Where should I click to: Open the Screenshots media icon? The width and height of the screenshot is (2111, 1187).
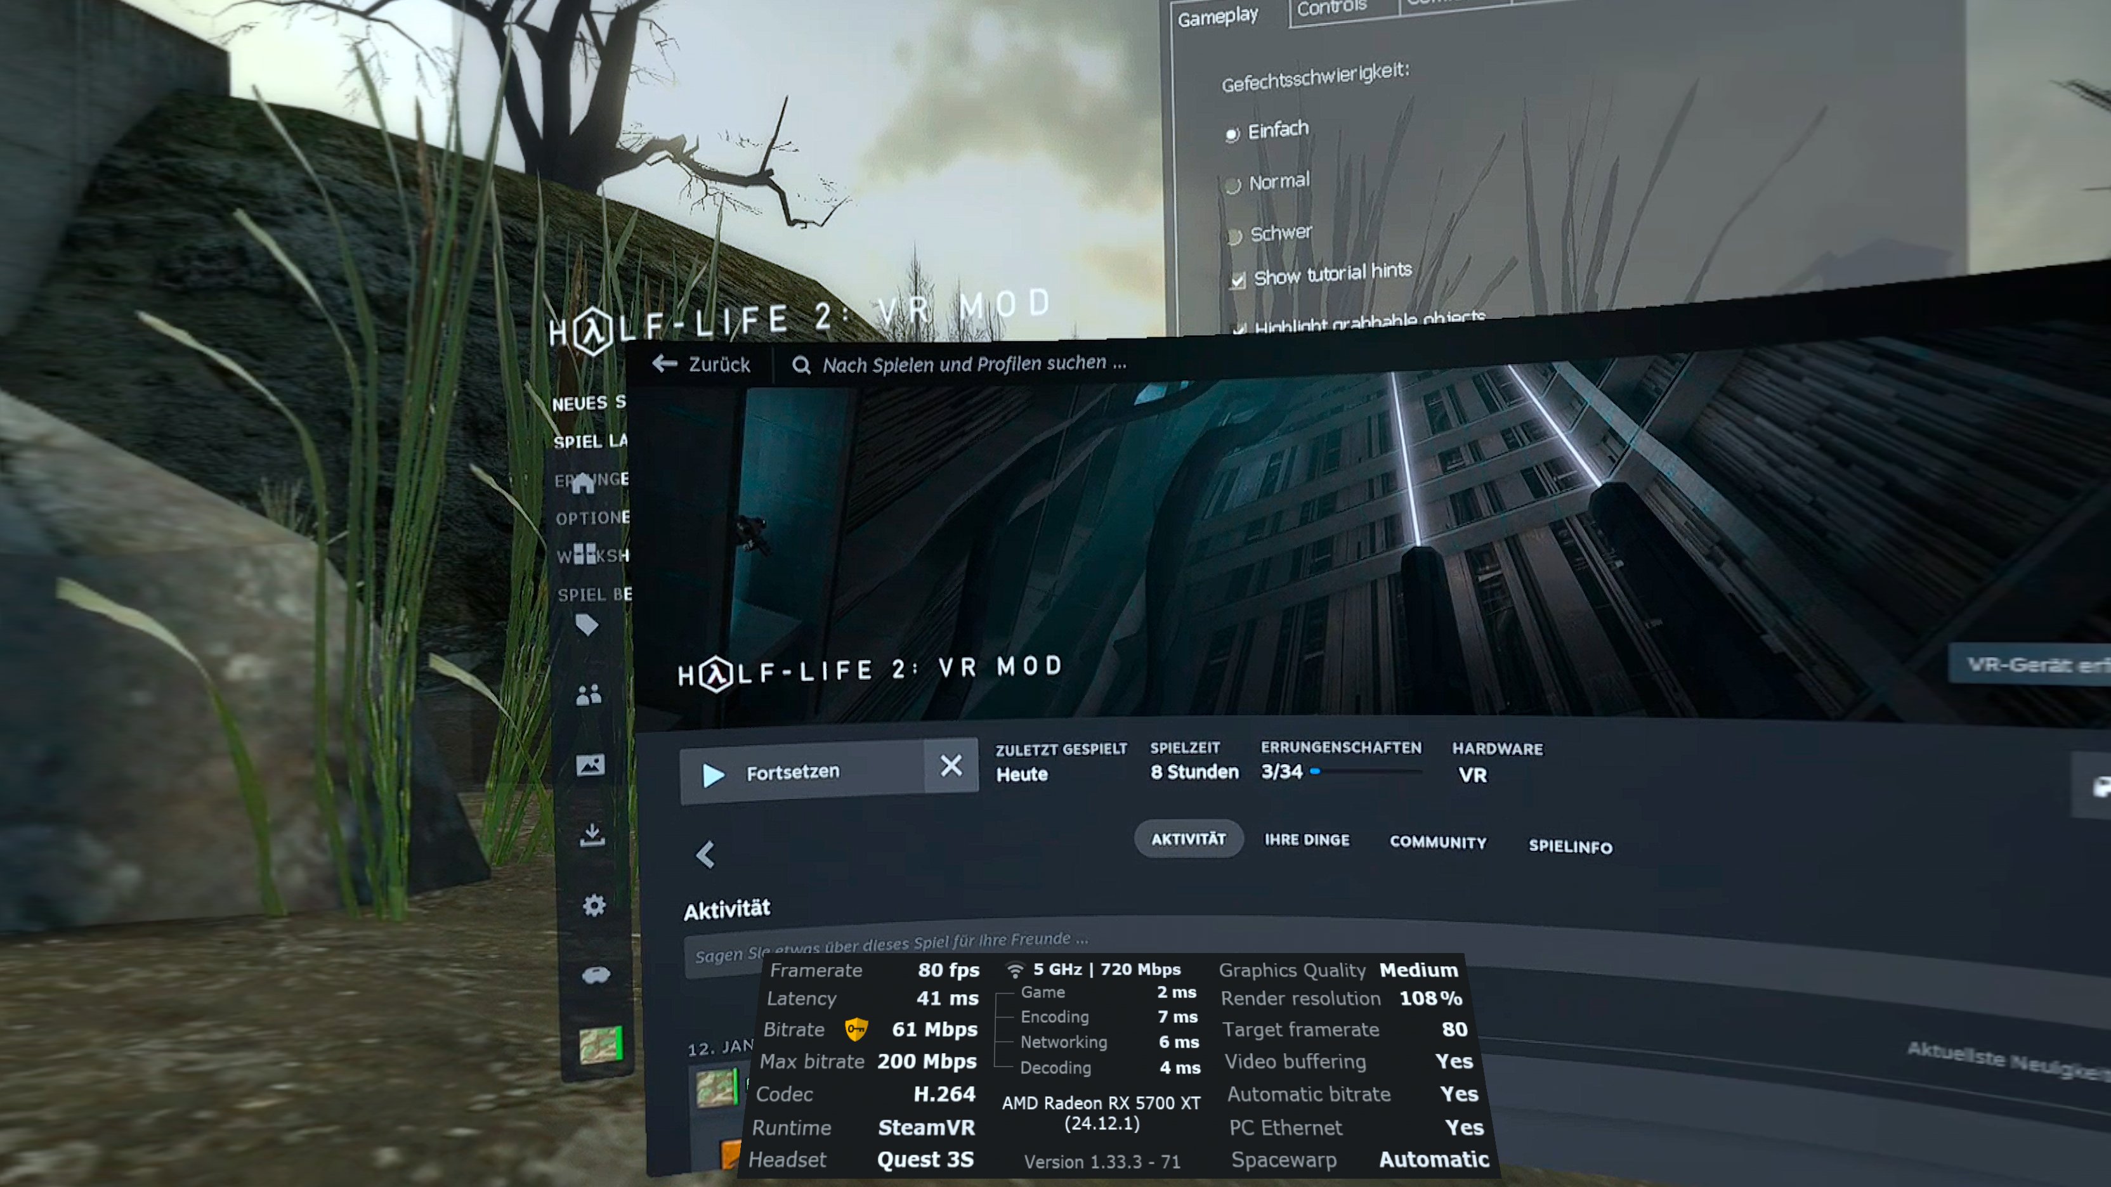tap(590, 765)
